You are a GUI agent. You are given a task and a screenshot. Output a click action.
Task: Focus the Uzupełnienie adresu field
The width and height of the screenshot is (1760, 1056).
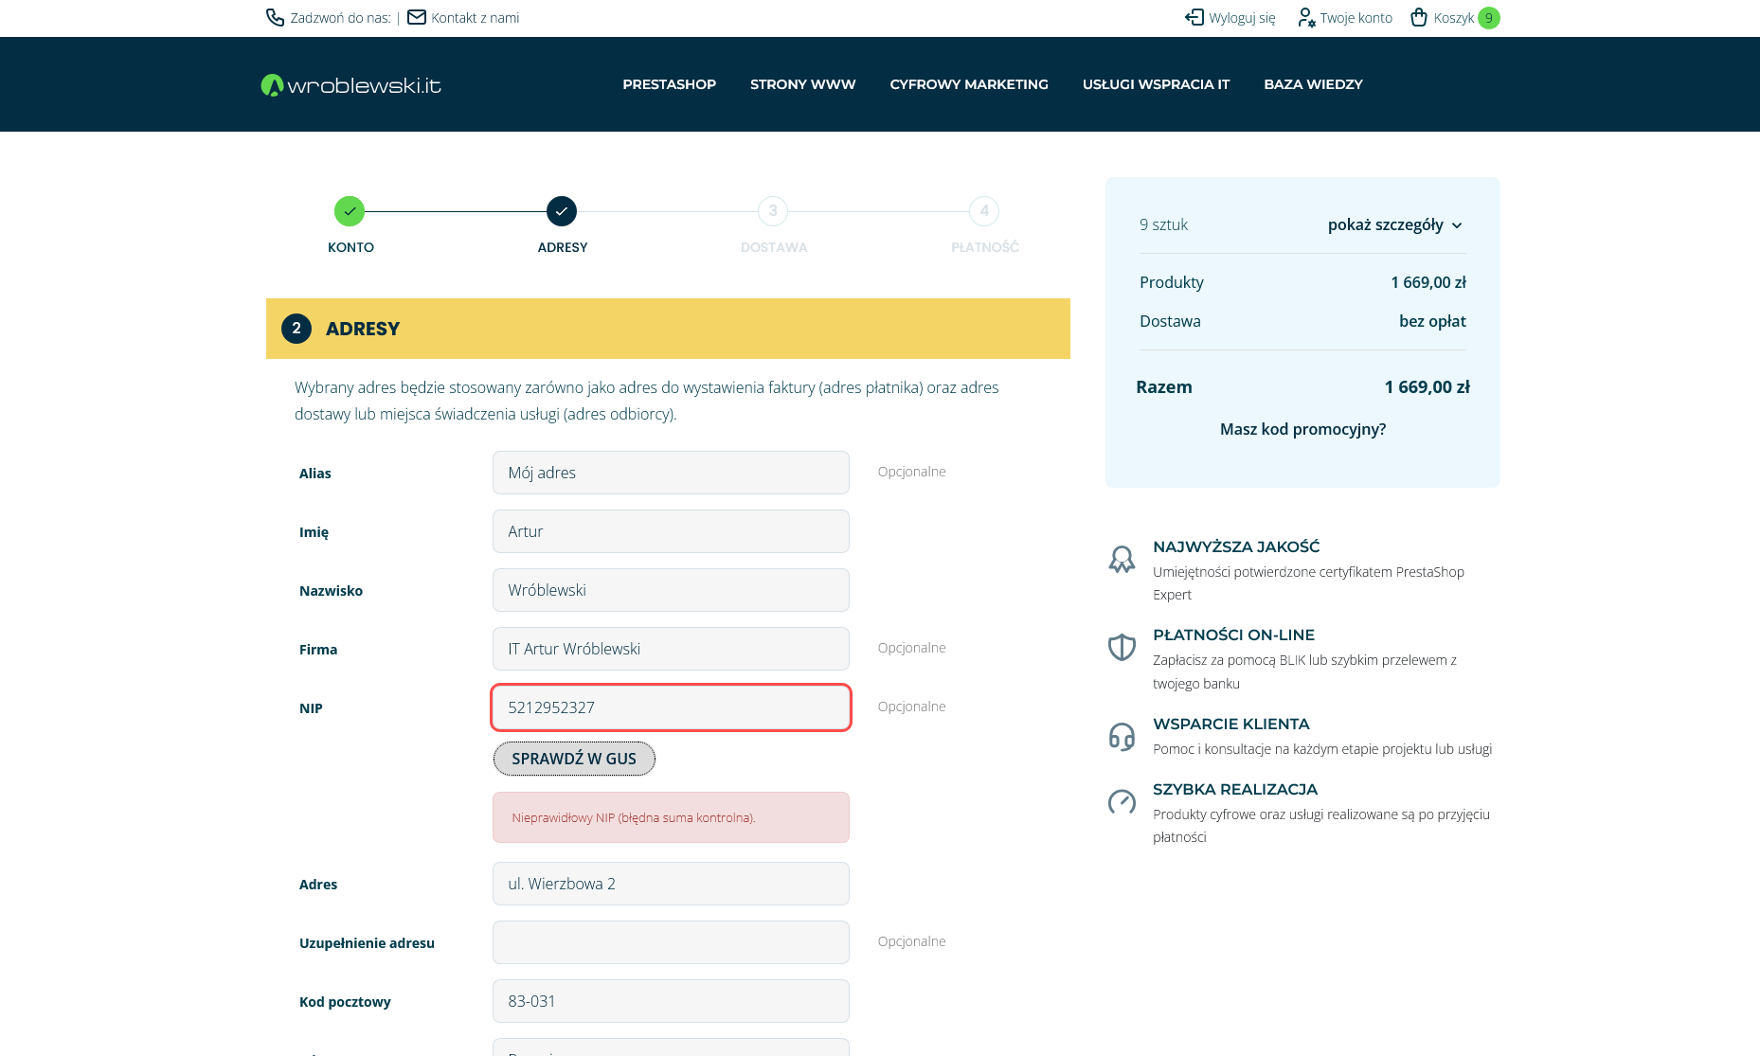tap(671, 942)
